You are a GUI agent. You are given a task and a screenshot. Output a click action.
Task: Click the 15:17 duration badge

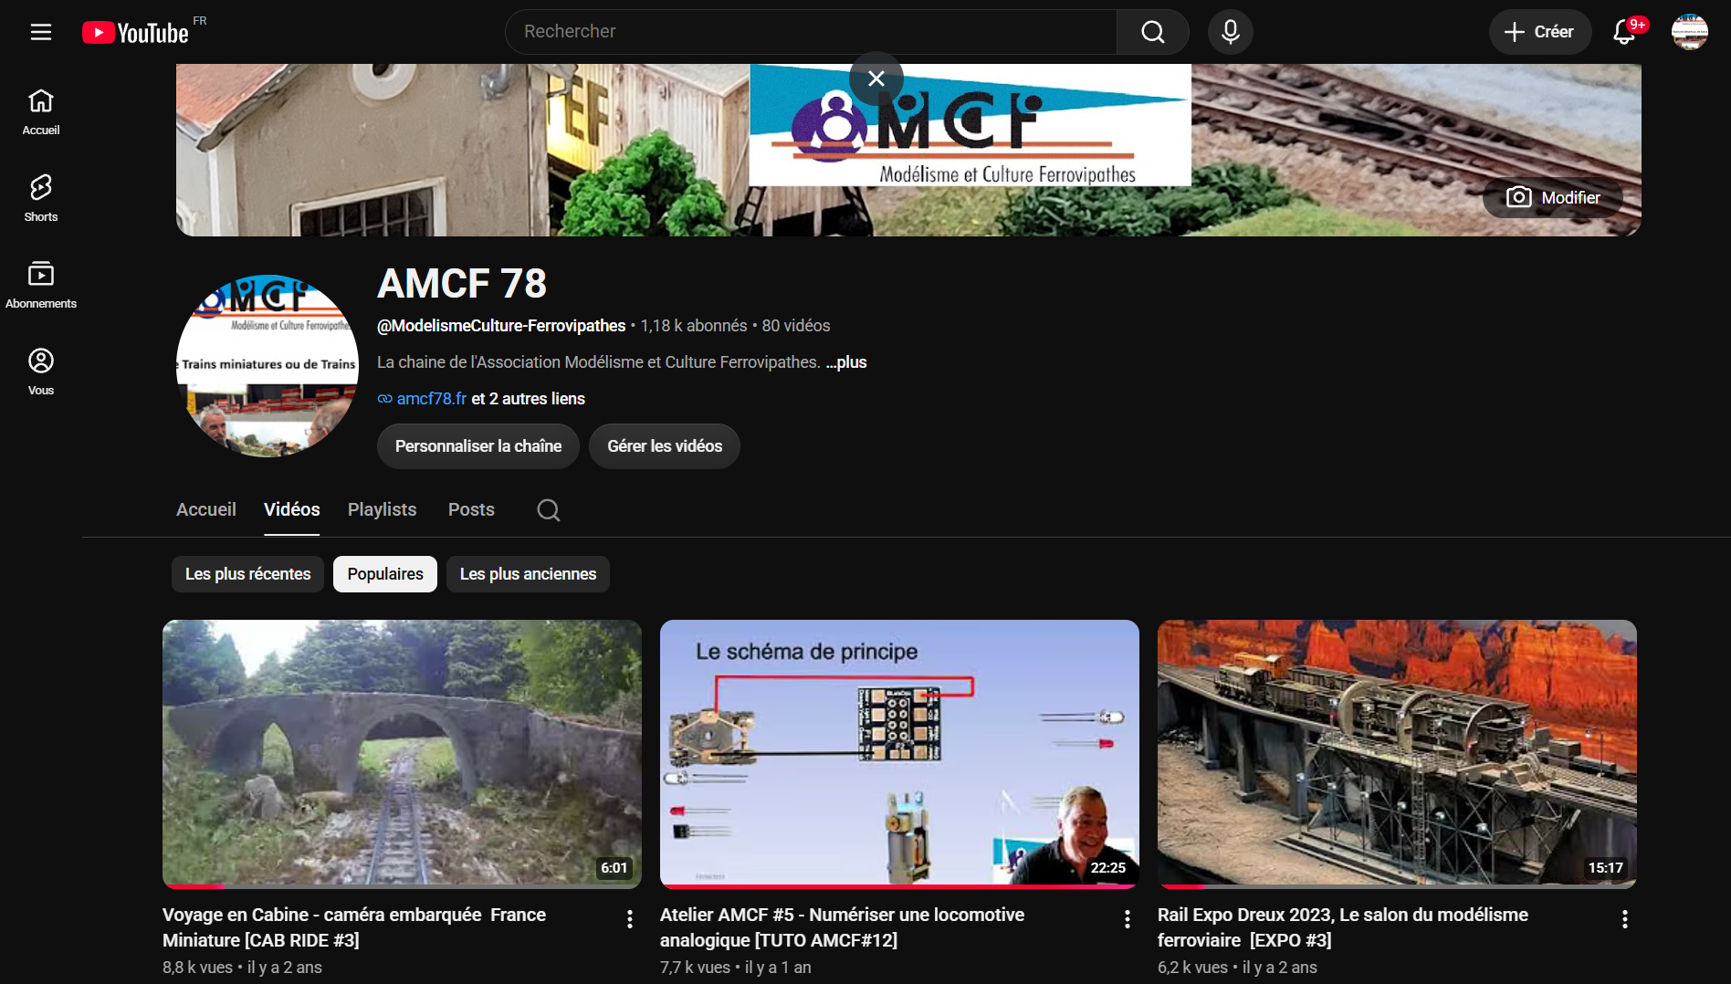coord(1606,868)
